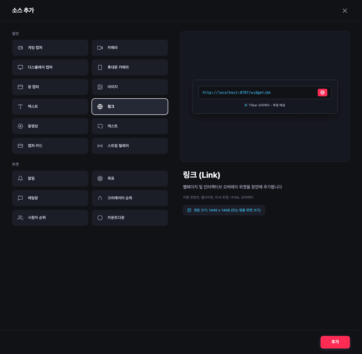Choose the bell icon for 알림 widget
362x354 pixels.
[20, 179]
